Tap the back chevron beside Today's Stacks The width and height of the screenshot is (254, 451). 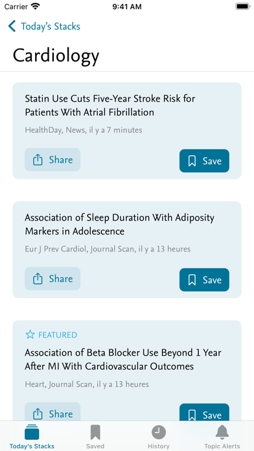(12, 26)
